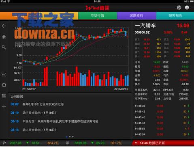Switch to the 研究报告 tab
Image resolution: width=194 pixels, height=147 pixels.
point(175,16)
